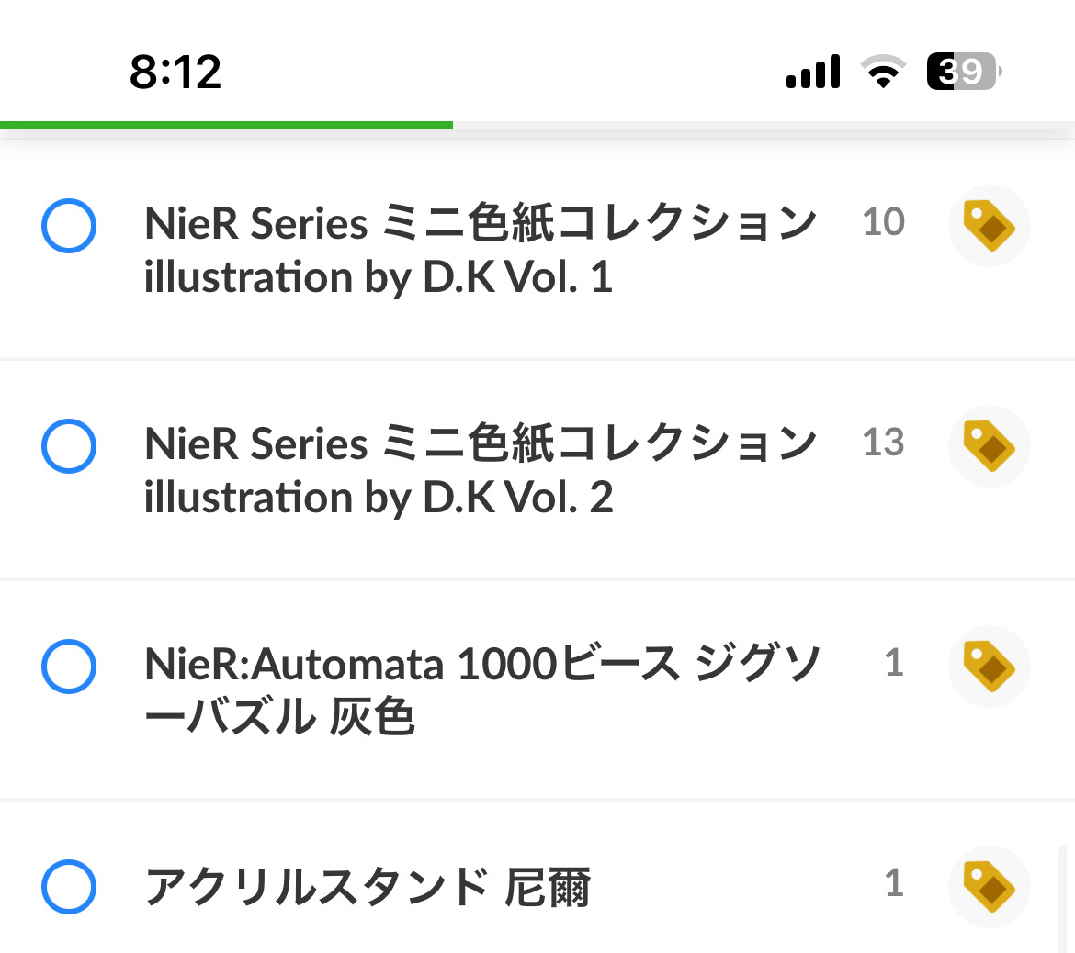Tap quantity 1 beside the jigsaw puzzle

(x=894, y=663)
